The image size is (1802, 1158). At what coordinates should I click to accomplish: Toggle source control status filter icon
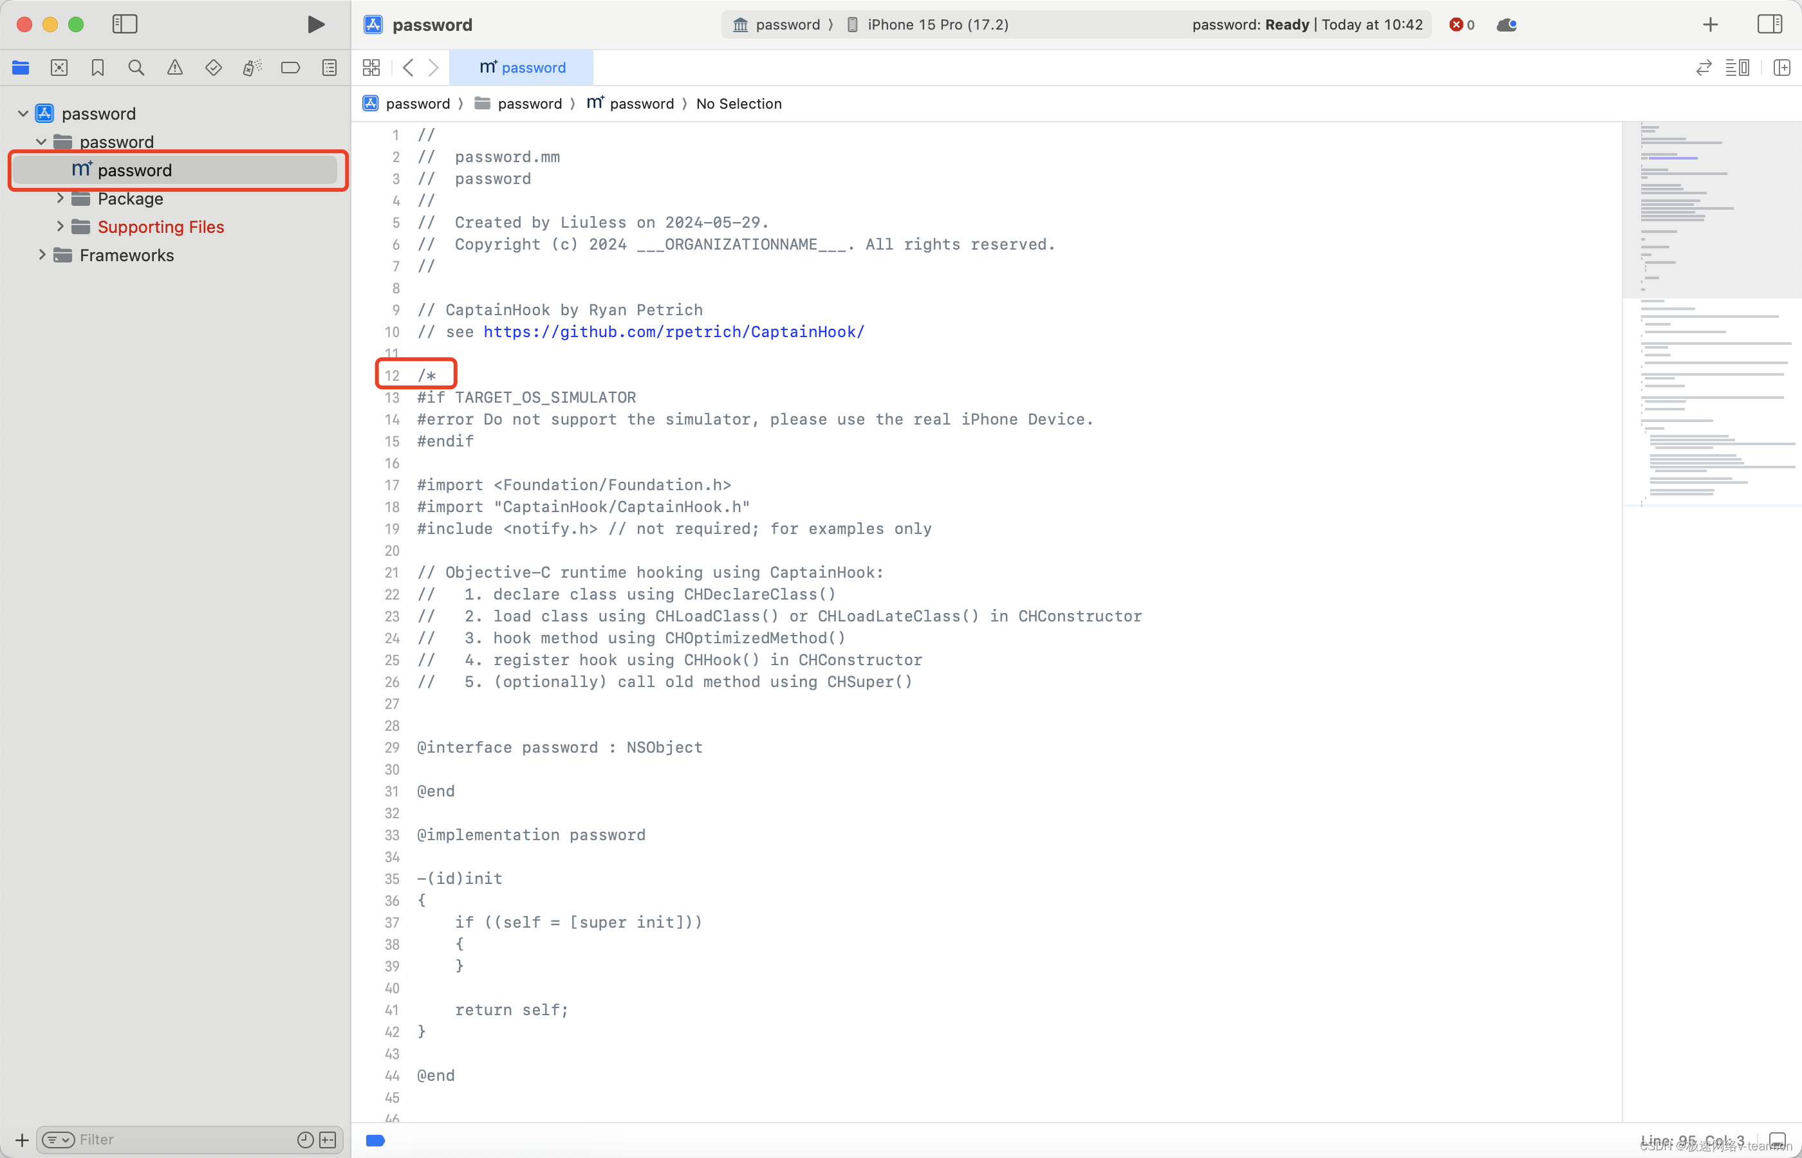point(328,1139)
